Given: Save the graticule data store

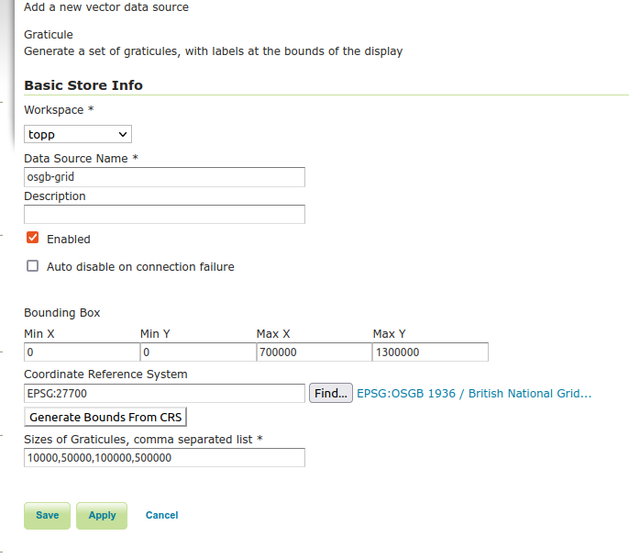Looking at the screenshot, I should [48, 515].
